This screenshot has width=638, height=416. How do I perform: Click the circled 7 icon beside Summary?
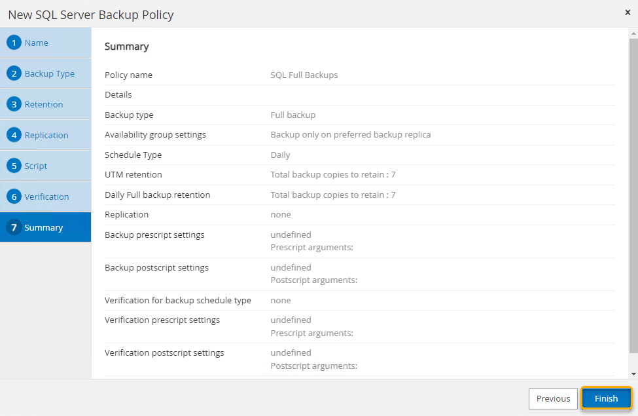[14, 227]
